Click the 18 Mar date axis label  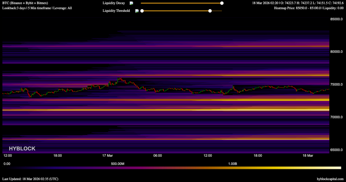(308, 156)
